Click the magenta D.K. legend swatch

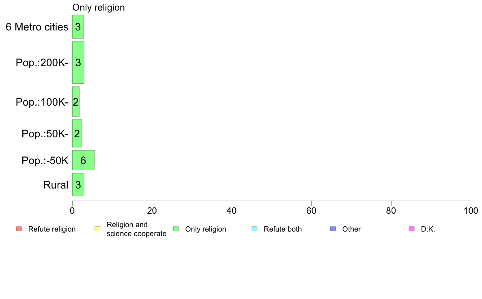411,229
